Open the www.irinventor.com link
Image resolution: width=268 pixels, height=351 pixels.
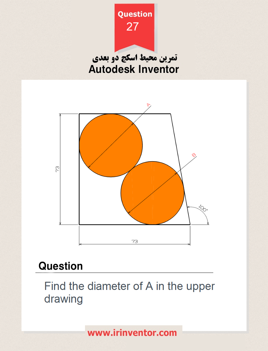click(x=132, y=333)
